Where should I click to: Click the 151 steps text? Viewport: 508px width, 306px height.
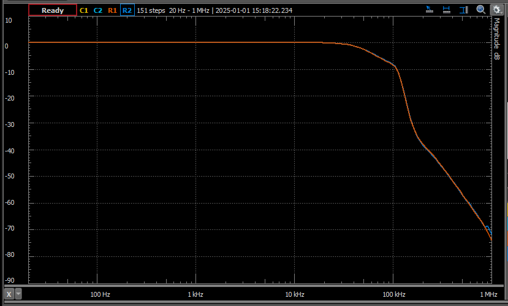(x=151, y=10)
